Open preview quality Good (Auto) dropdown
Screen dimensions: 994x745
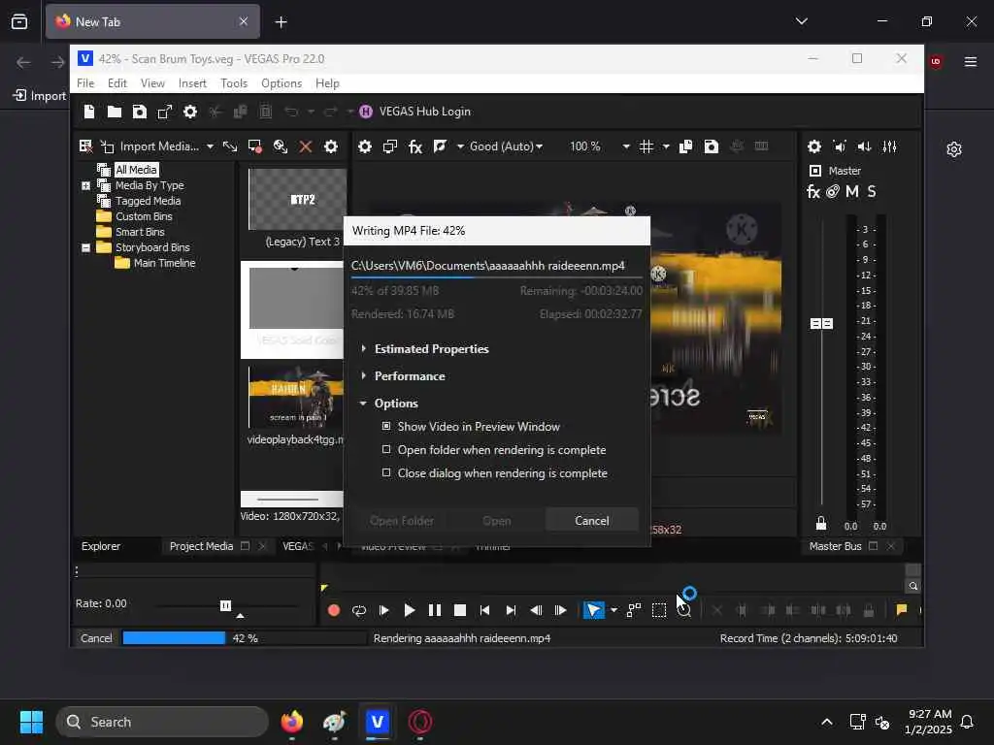(539, 147)
